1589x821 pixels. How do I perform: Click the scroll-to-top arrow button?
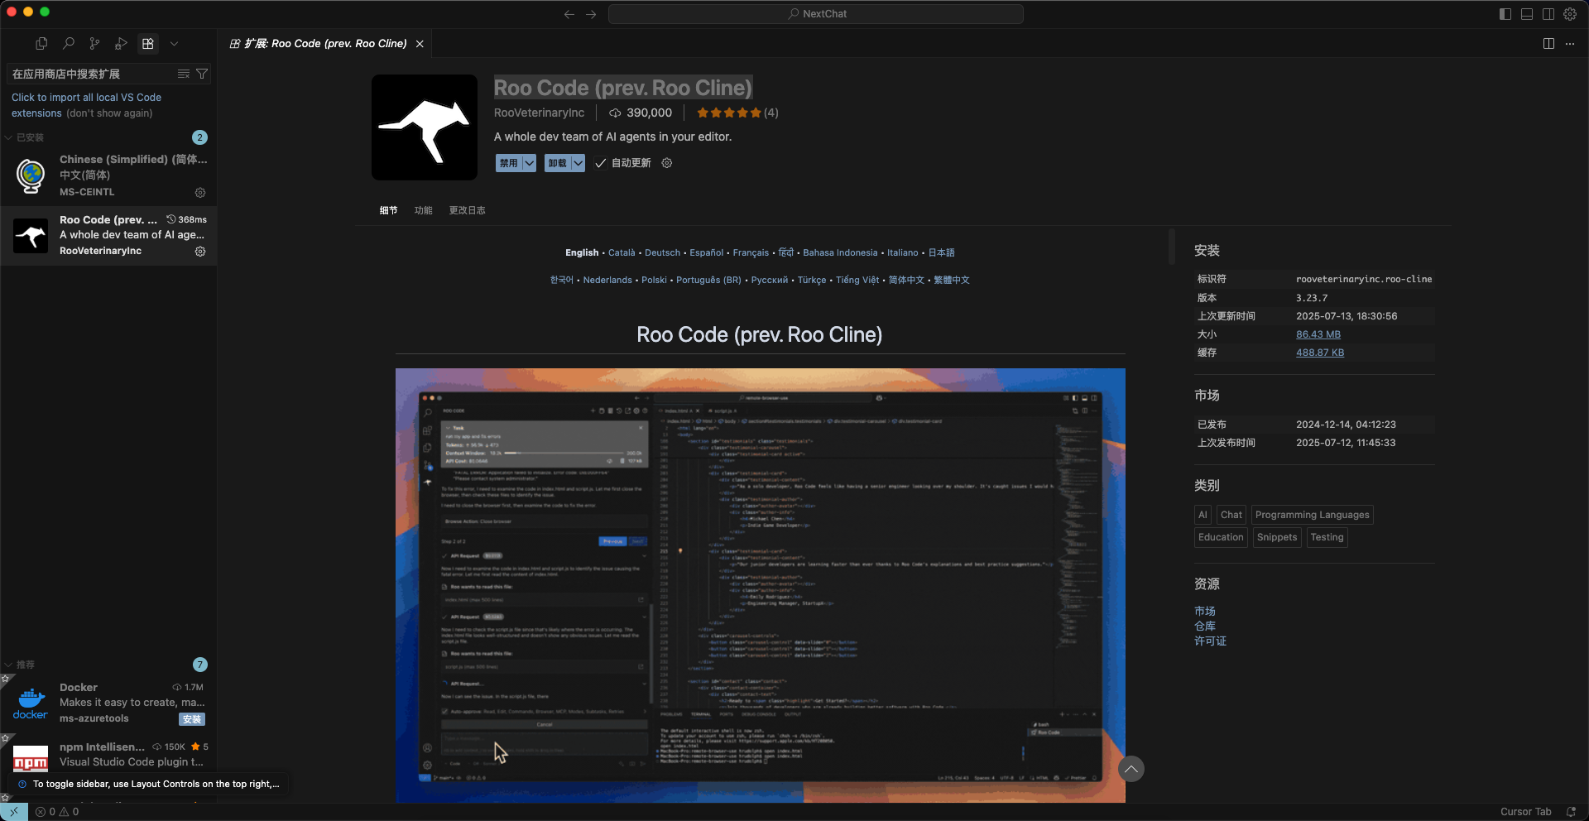click(1131, 769)
